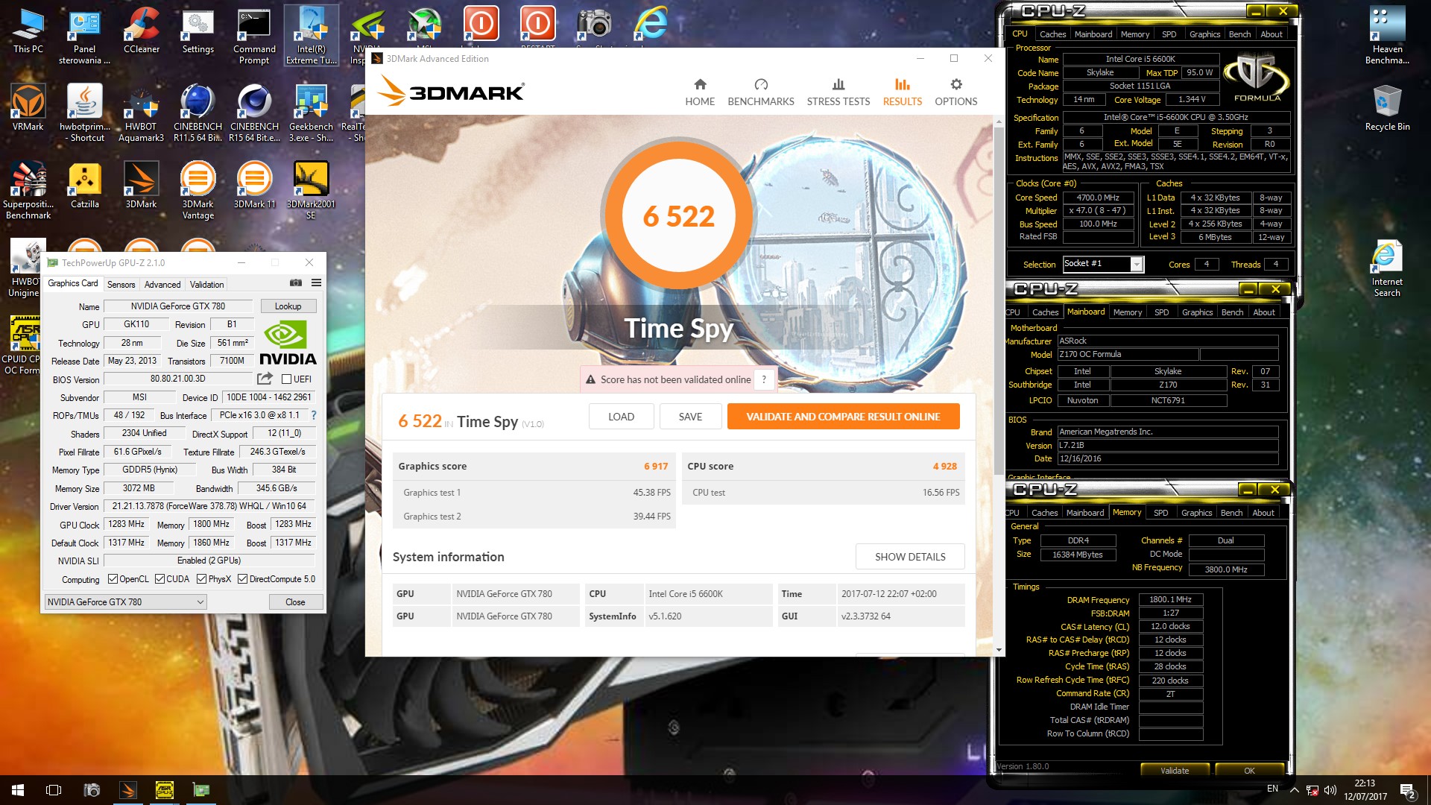The image size is (1431, 805).
Task: Open Internet Search desktop shortcut
Action: point(1387,268)
